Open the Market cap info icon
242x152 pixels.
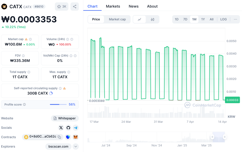pos(30,39)
